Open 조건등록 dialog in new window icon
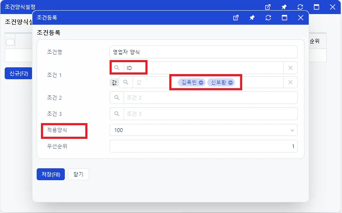 236,17
